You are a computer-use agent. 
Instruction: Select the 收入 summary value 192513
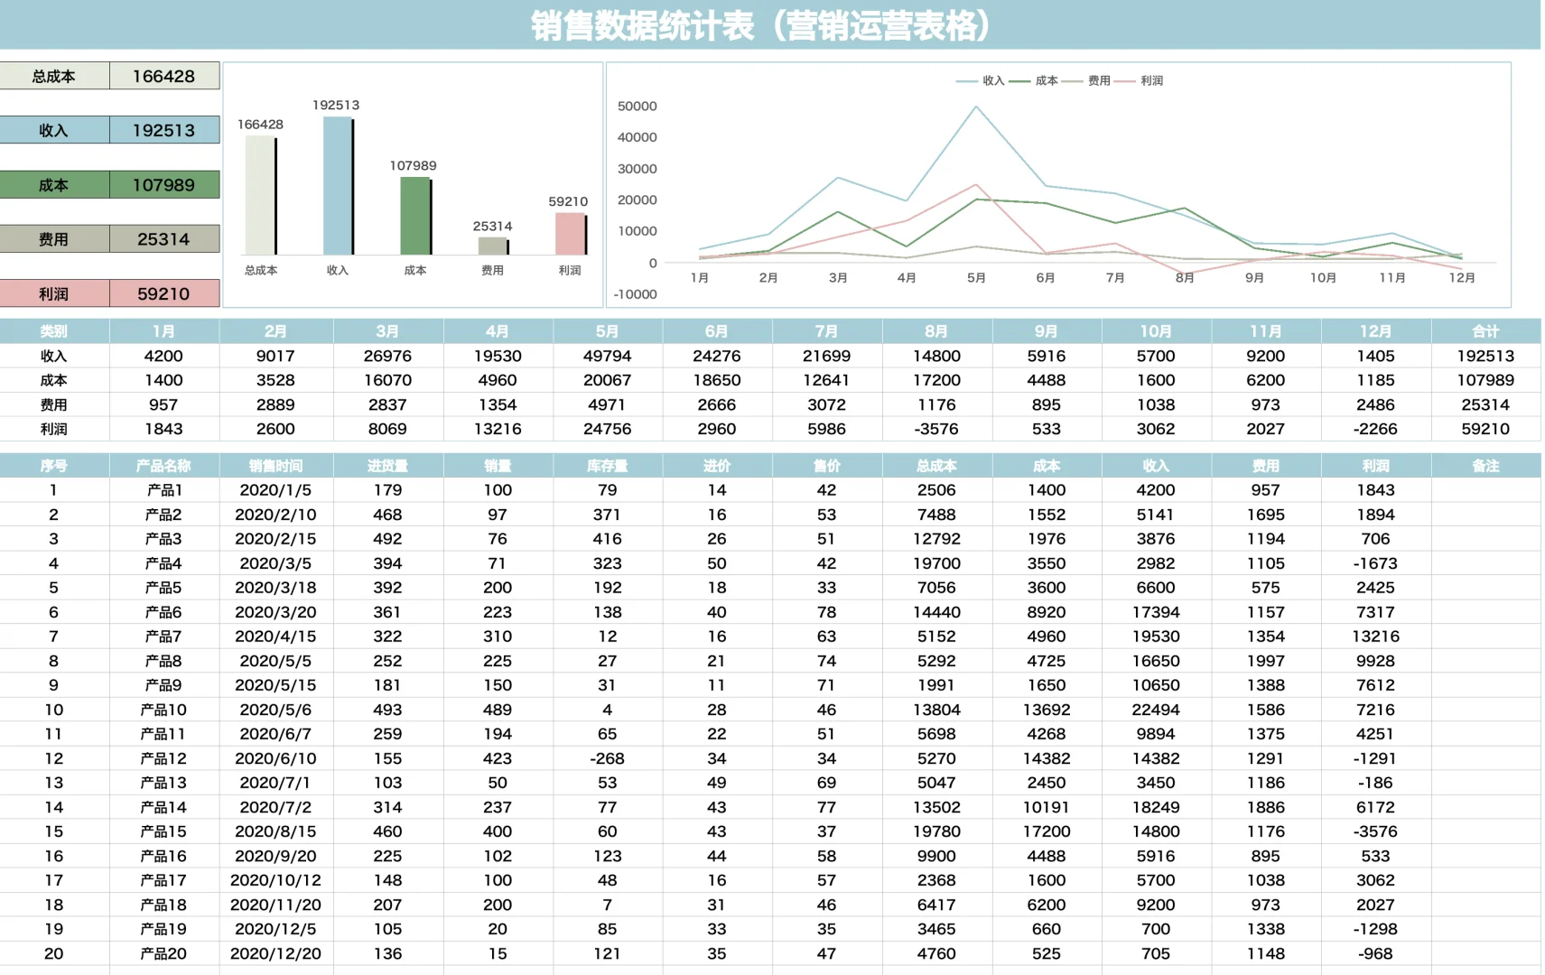(x=164, y=130)
